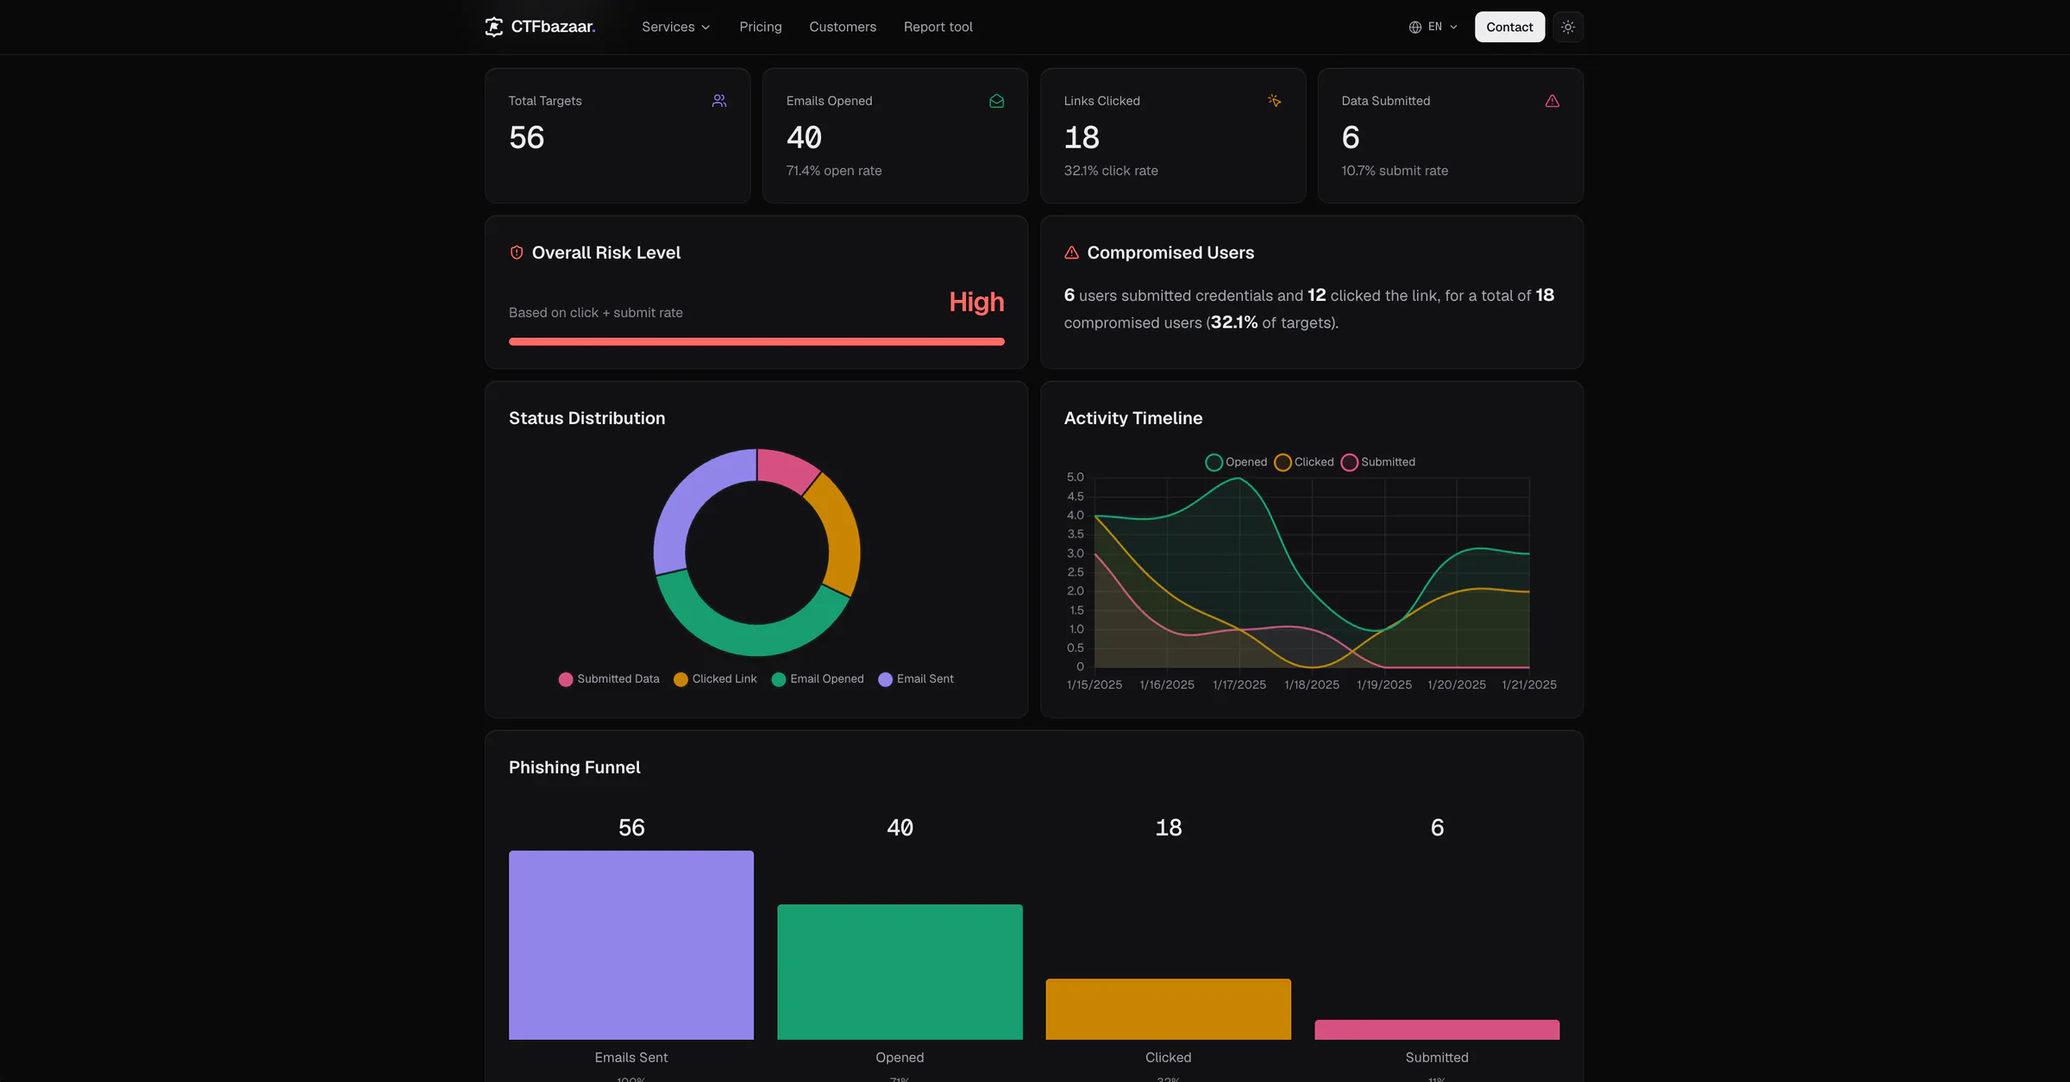The height and width of the screenshot is (1082, 2070).
Task: Click the Total Targets value 56
Action: click(527, 138)
